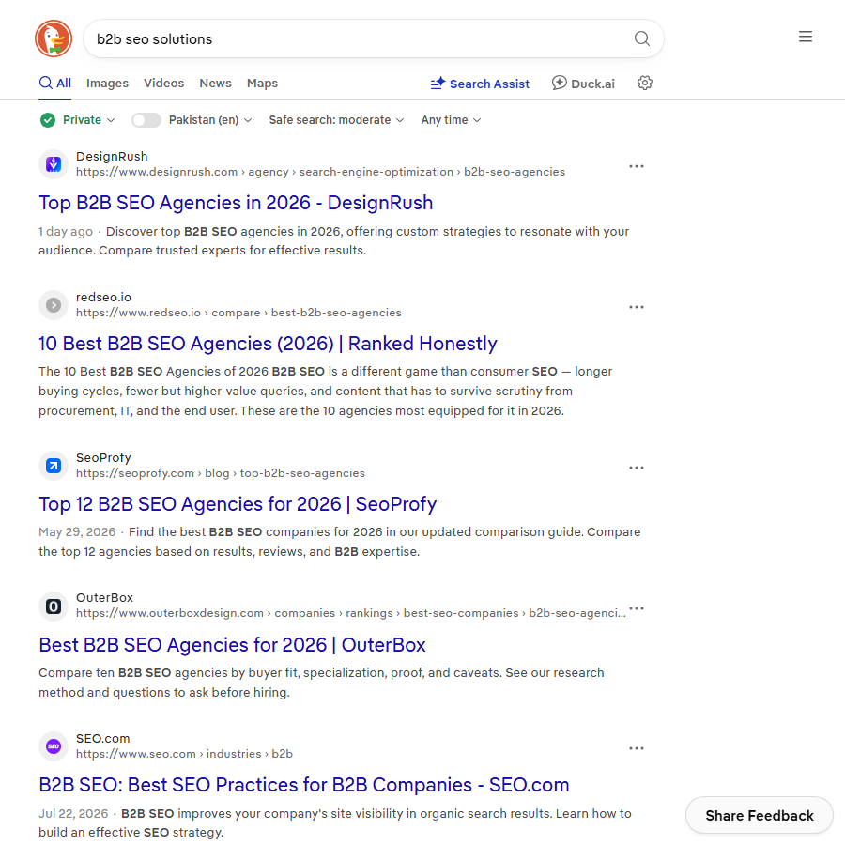The width and height of the screenshot is (845, 845).
Task: Open more options for OuterBox result
Action: [x=637, y=608]
